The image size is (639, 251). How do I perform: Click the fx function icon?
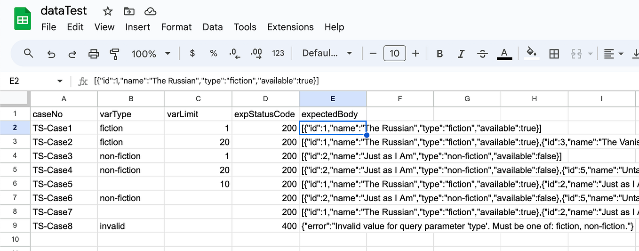(83, 81)
